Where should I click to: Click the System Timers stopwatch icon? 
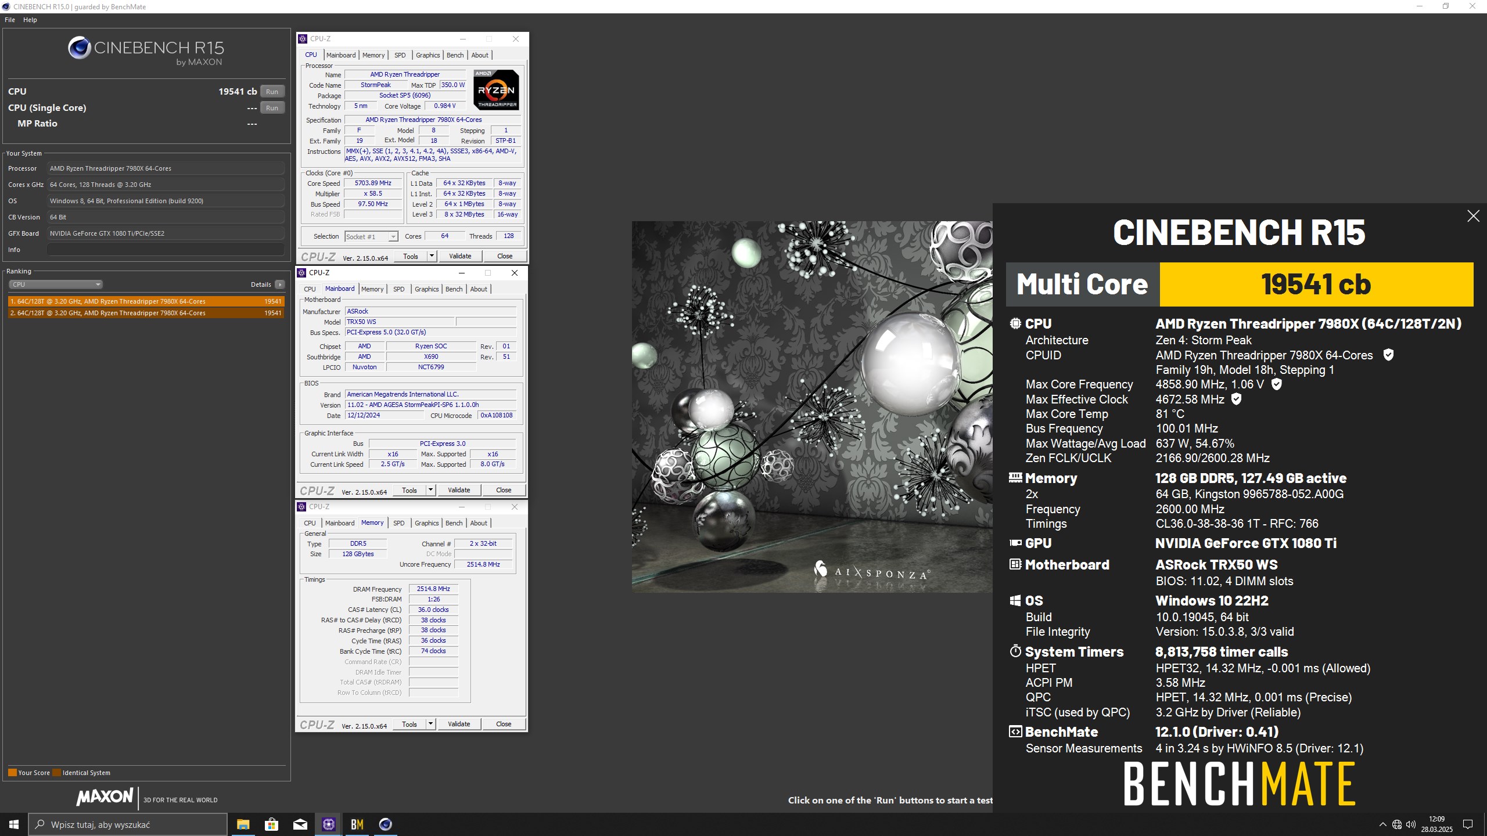(1015, 651)
